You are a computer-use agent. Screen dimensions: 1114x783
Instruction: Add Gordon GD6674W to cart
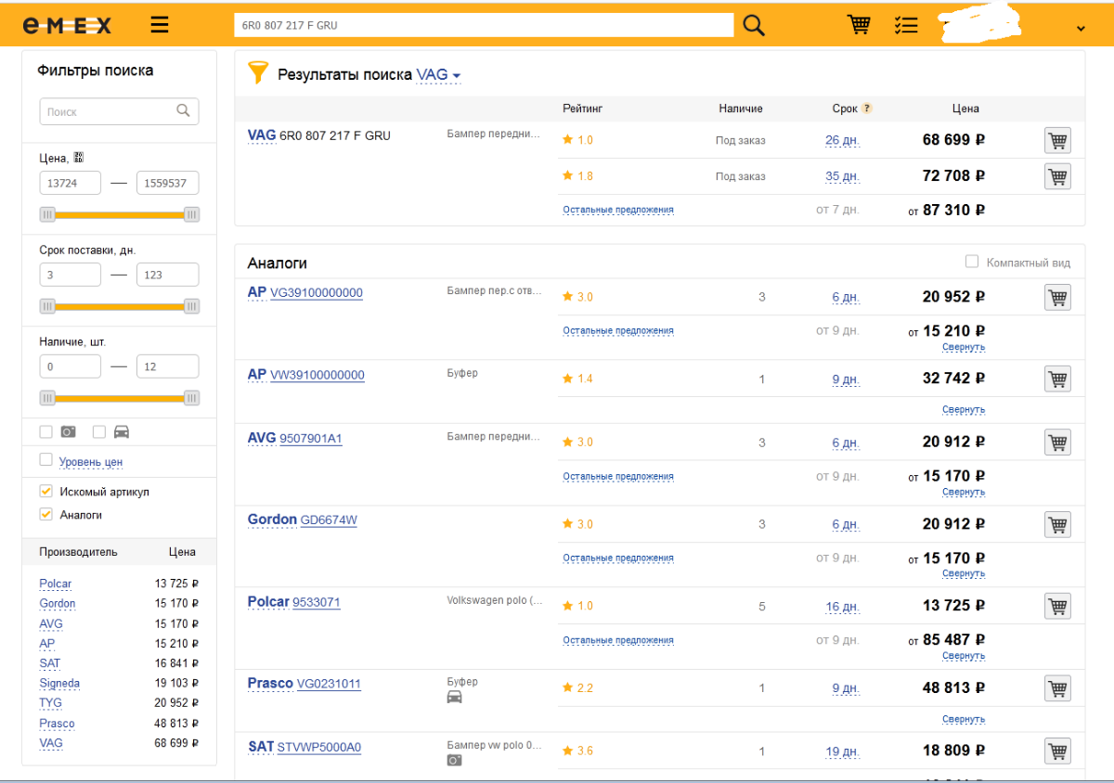(x=1057, y=525)
